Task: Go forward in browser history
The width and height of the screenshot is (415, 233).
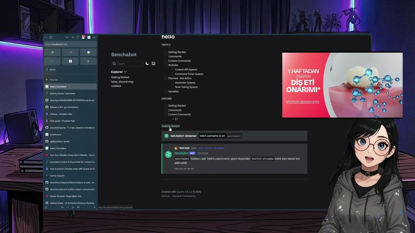Action: [72, 38]
